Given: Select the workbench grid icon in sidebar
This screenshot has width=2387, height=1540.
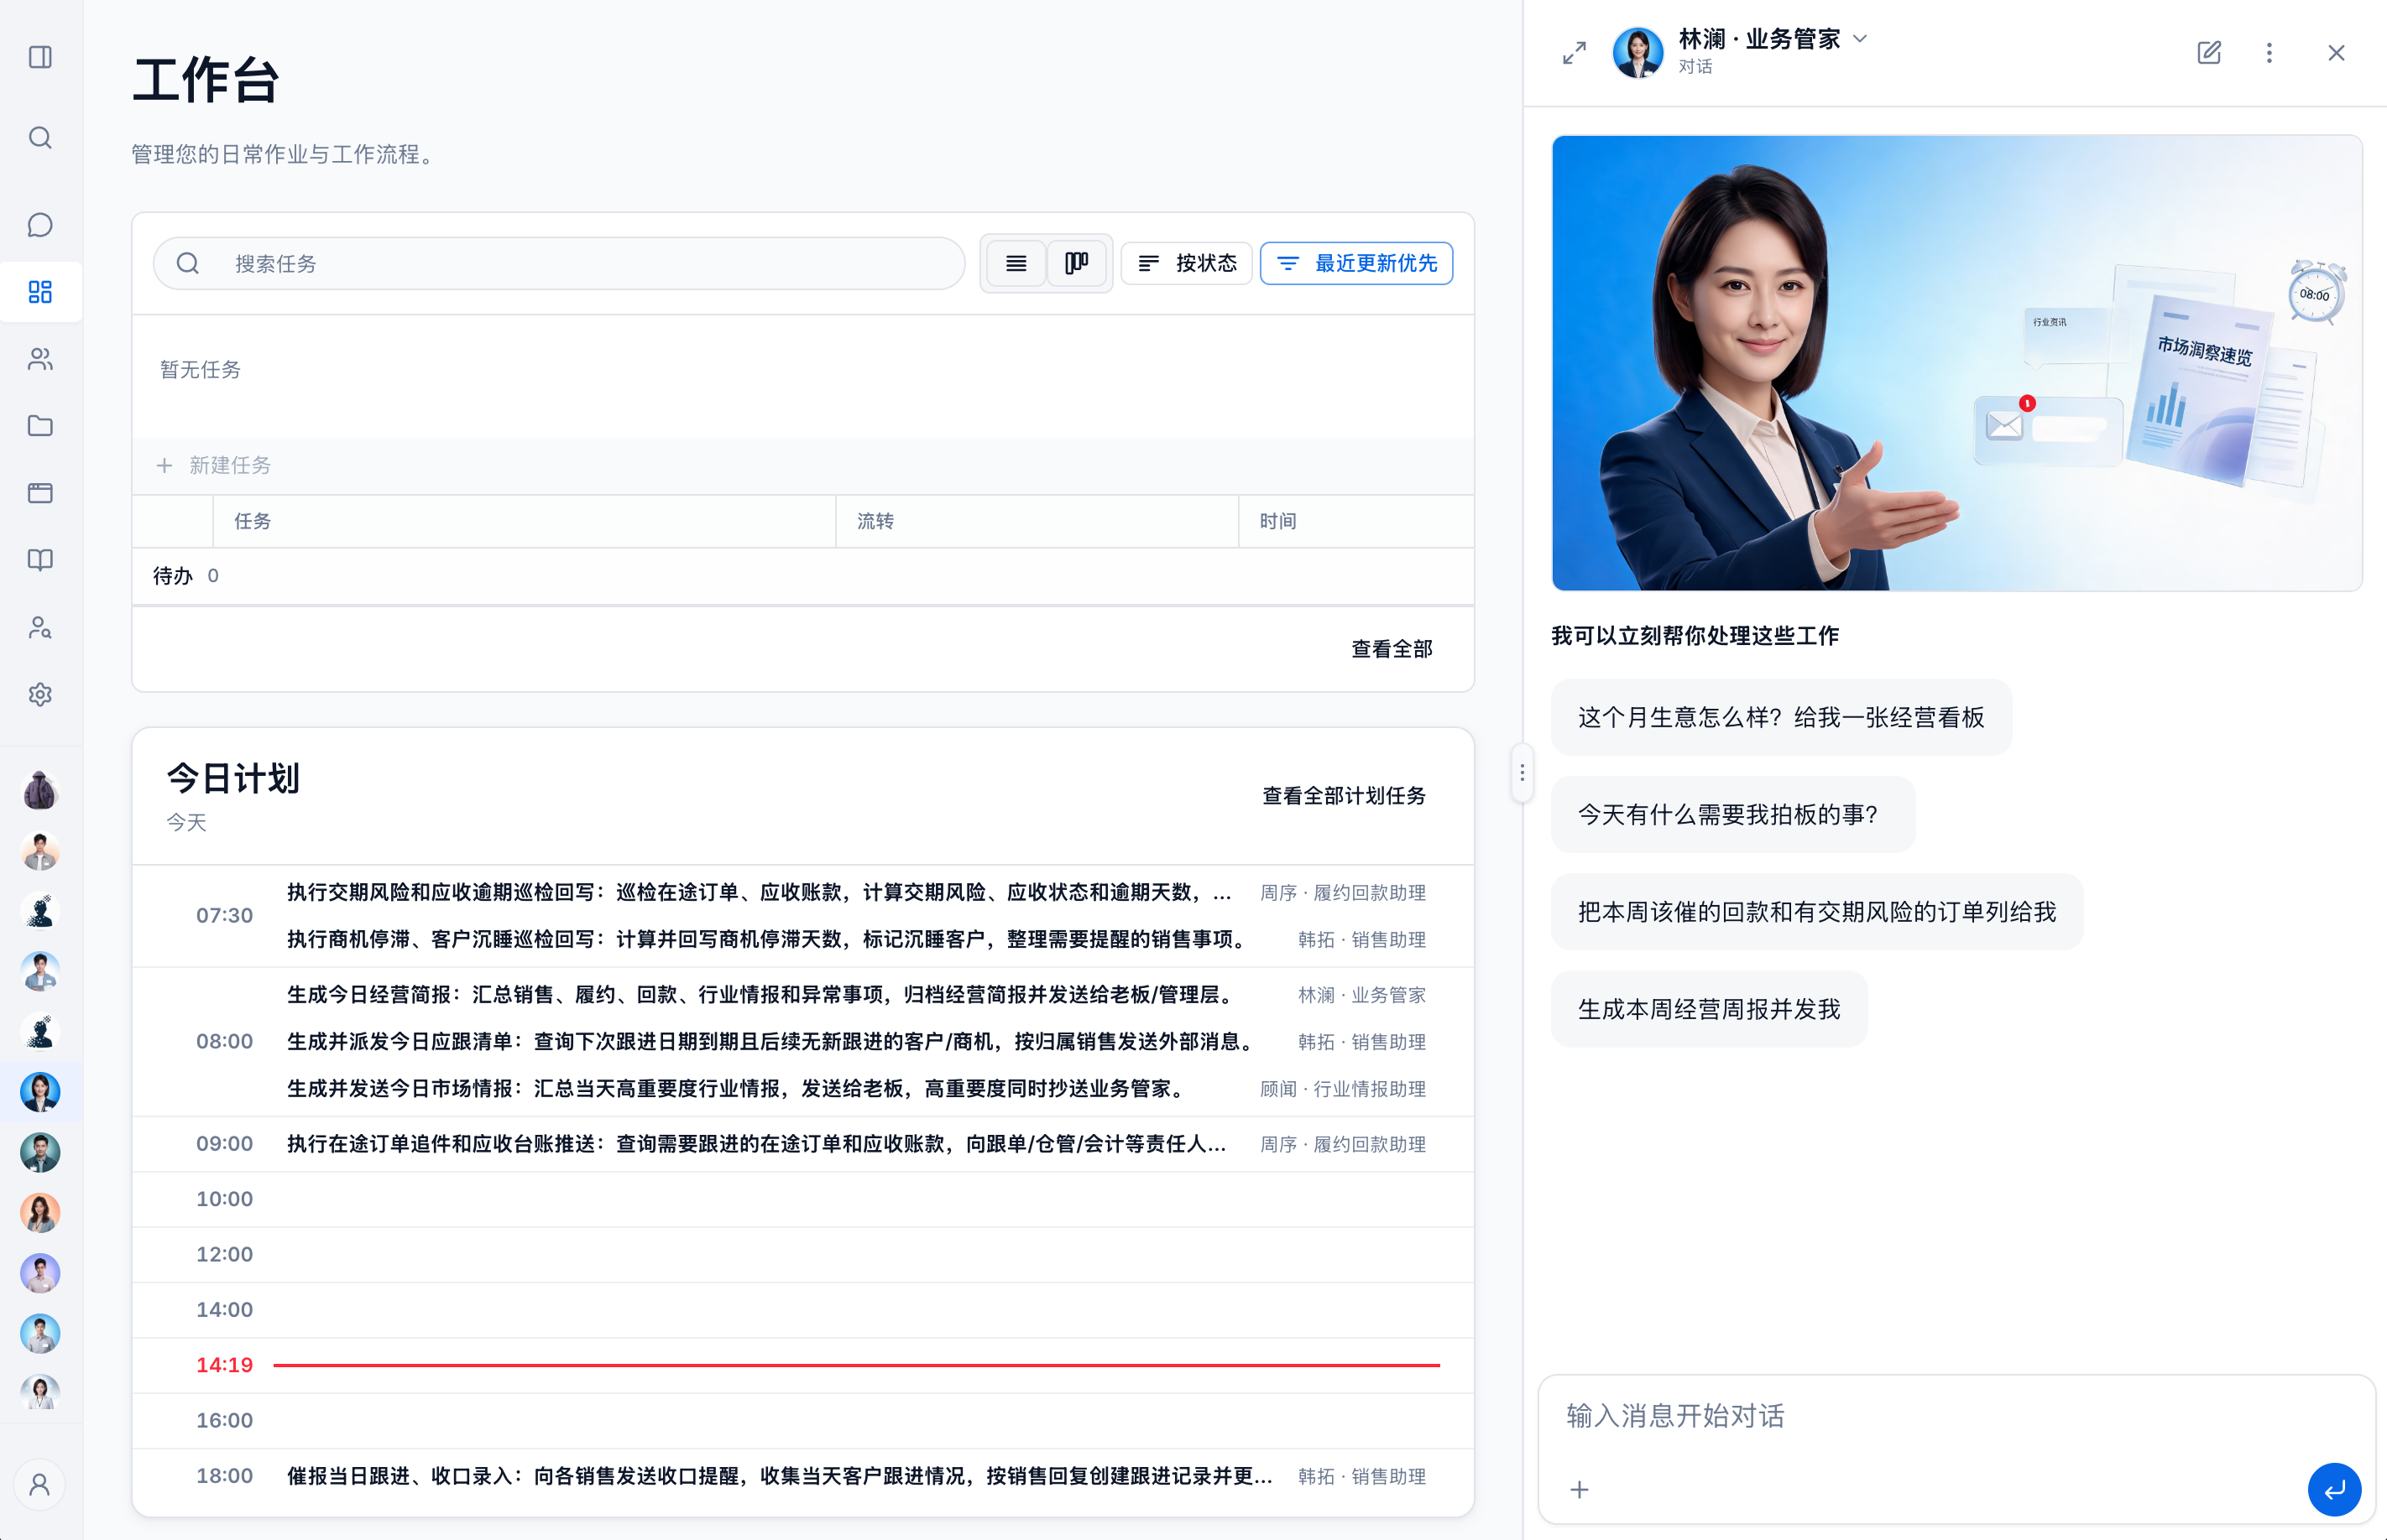Looking at the screenshot, I should tap(40, 292).
